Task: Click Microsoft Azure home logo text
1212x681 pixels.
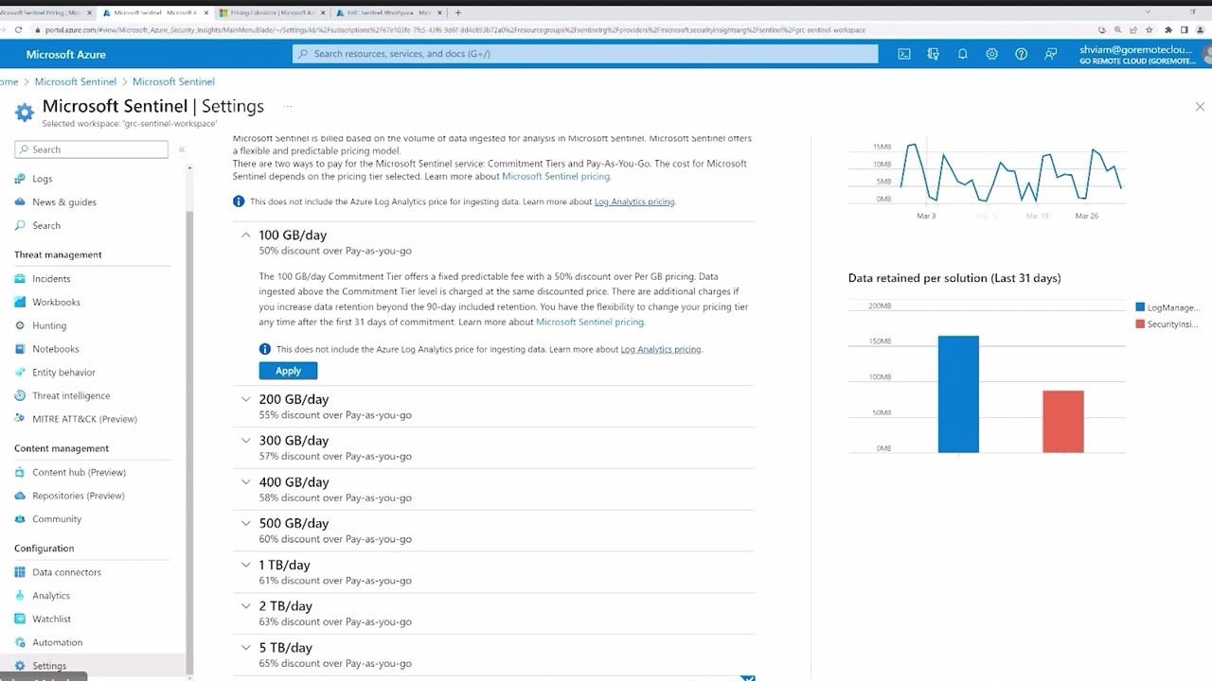Action: 65,54
